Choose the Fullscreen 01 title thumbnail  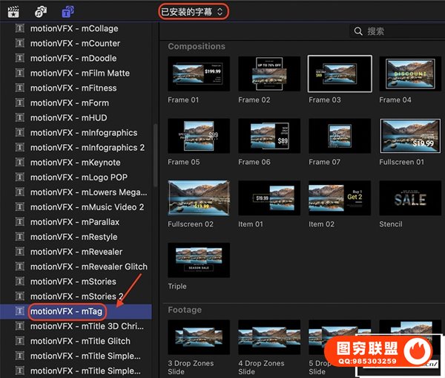point(410,135)
